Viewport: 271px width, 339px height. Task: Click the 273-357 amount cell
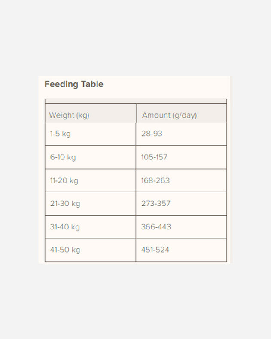155,204
